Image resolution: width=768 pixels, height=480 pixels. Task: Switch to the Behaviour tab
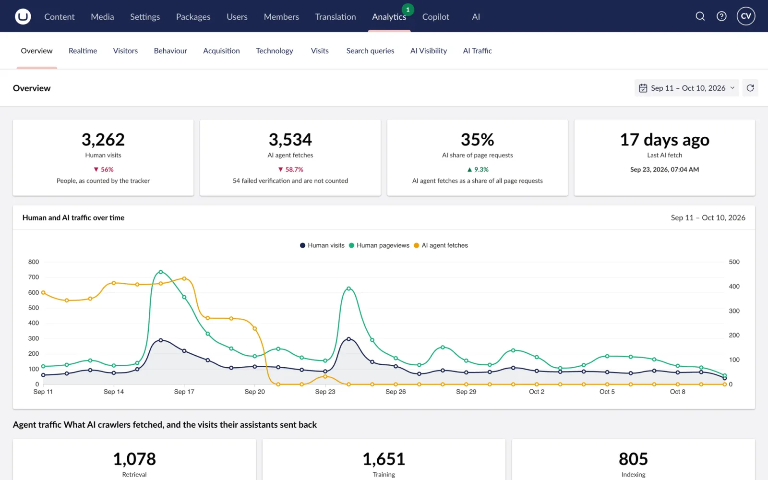170,51
